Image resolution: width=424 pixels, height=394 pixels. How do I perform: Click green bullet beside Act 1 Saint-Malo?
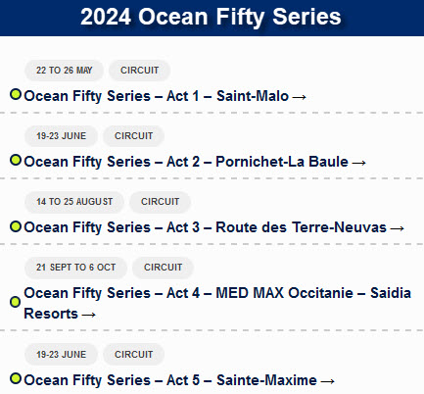16,94
